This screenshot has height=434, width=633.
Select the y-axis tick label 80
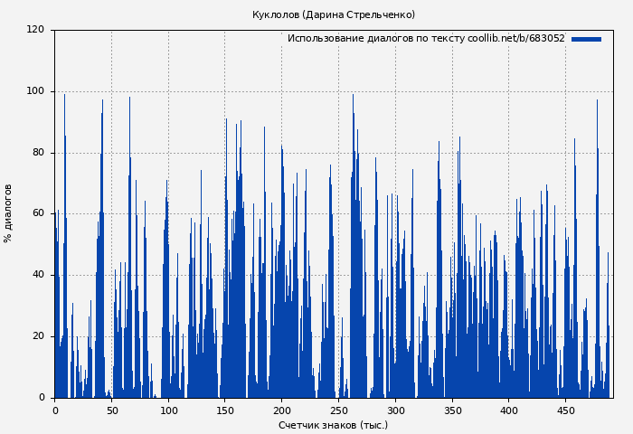(x=38, y=153)
